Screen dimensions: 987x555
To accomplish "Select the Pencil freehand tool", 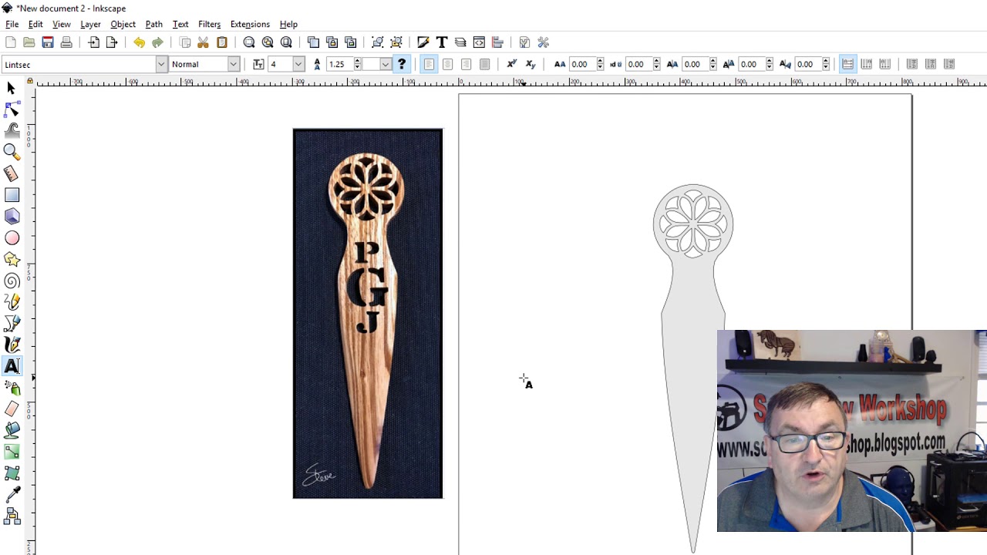I will coord(12,302).
